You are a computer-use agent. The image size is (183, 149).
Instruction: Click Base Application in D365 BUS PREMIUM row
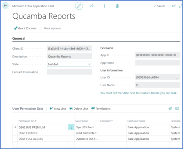[x=148, y=127]
